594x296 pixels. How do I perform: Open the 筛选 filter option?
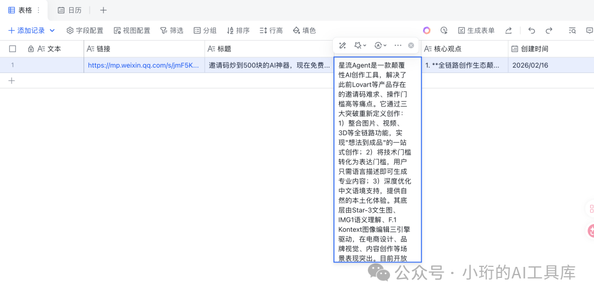(x=172, y=31)
